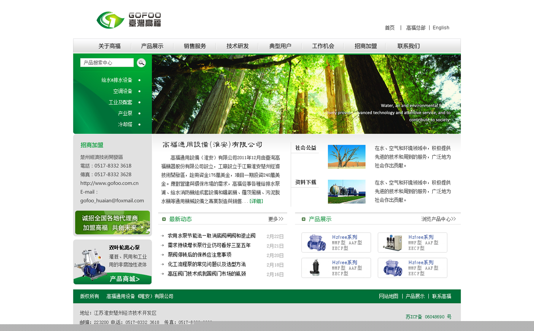
Task: Click the water supply equipment cabinet image
Action: 392,242
